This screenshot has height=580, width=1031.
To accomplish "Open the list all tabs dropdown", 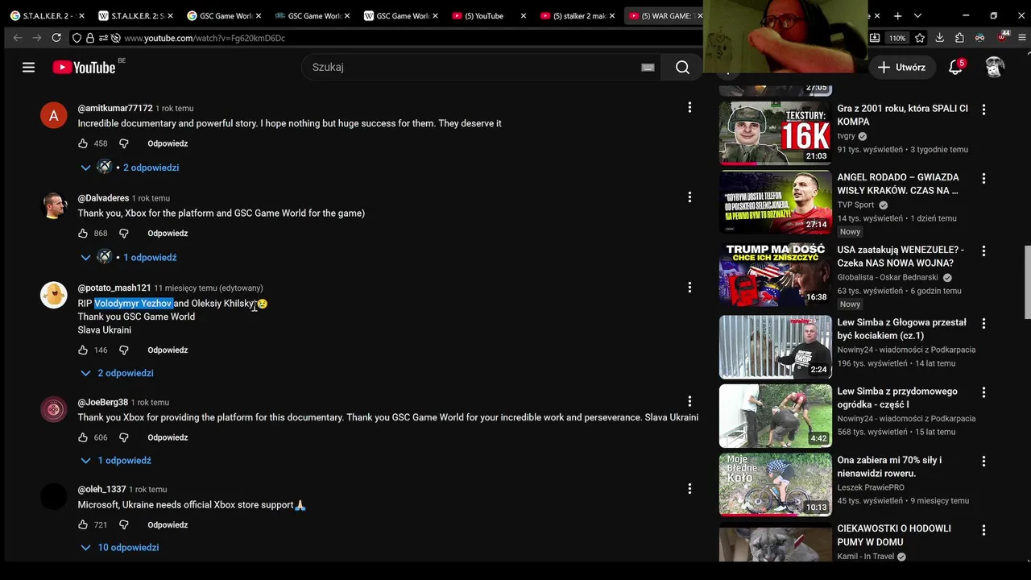I will pos(917,15).
